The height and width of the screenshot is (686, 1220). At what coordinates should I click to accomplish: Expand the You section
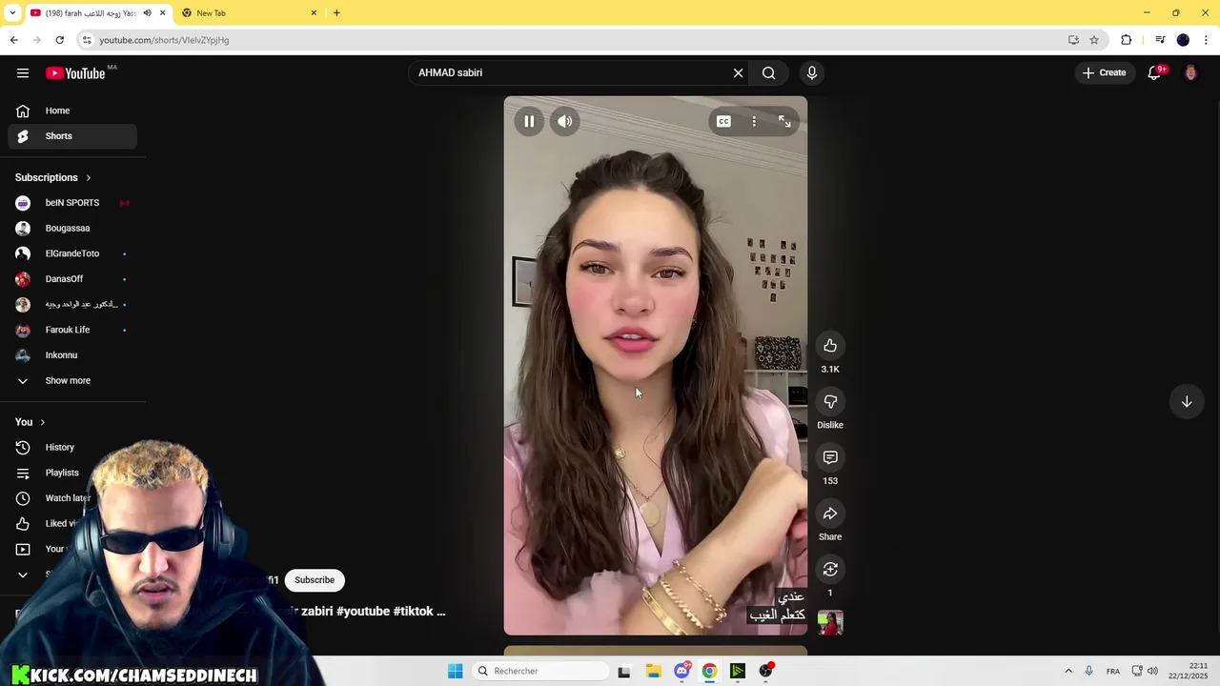[x=30, y=422]
